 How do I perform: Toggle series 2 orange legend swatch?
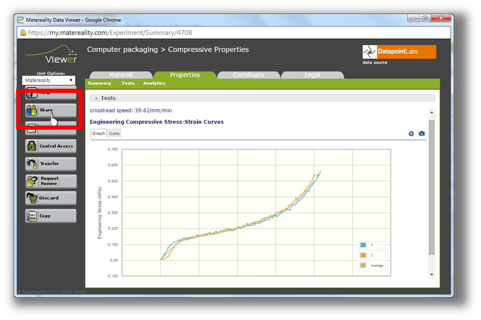coord(363,255)
